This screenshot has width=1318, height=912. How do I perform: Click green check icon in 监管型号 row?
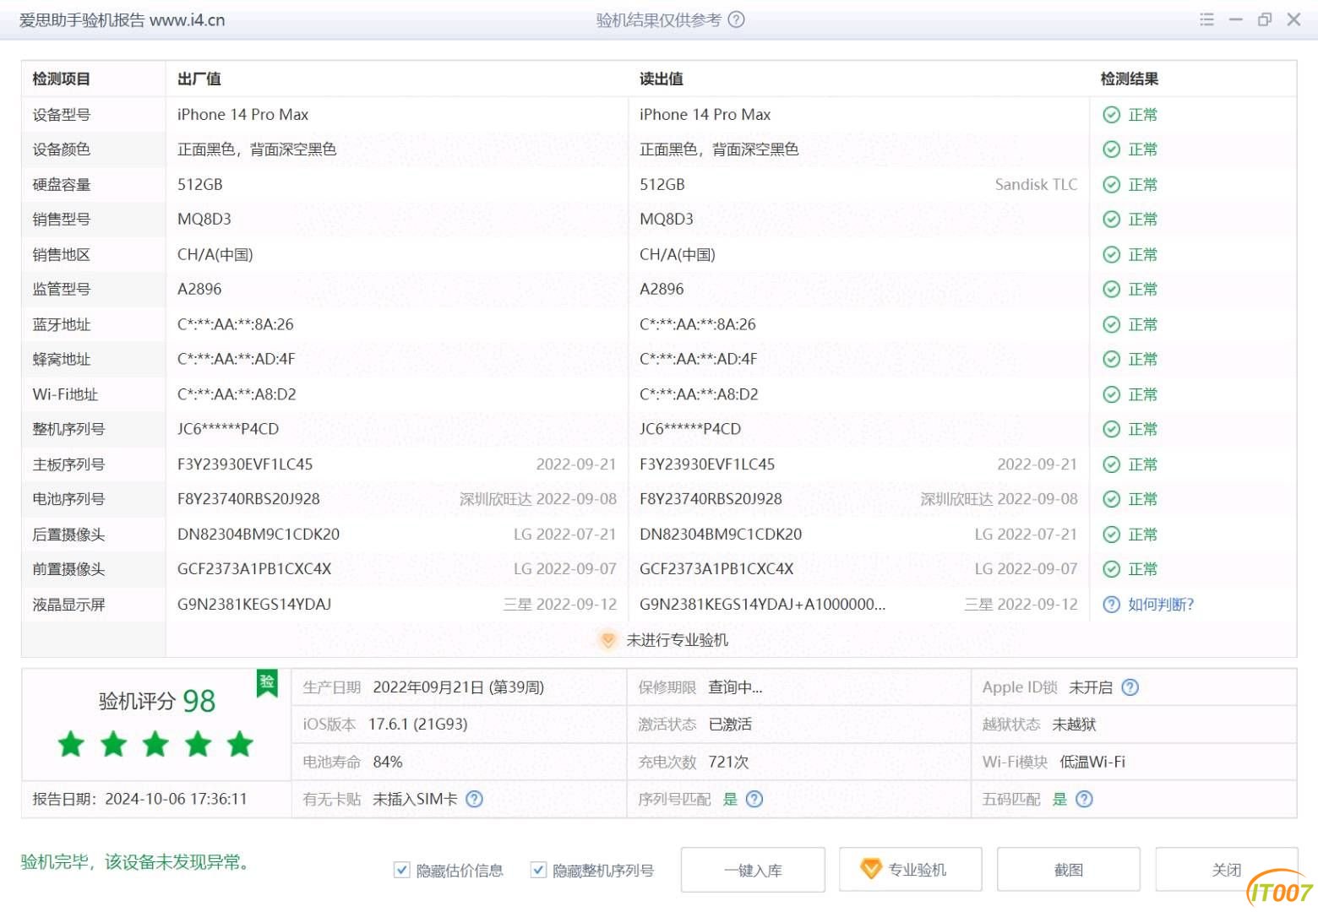[x=1112, y=290]
